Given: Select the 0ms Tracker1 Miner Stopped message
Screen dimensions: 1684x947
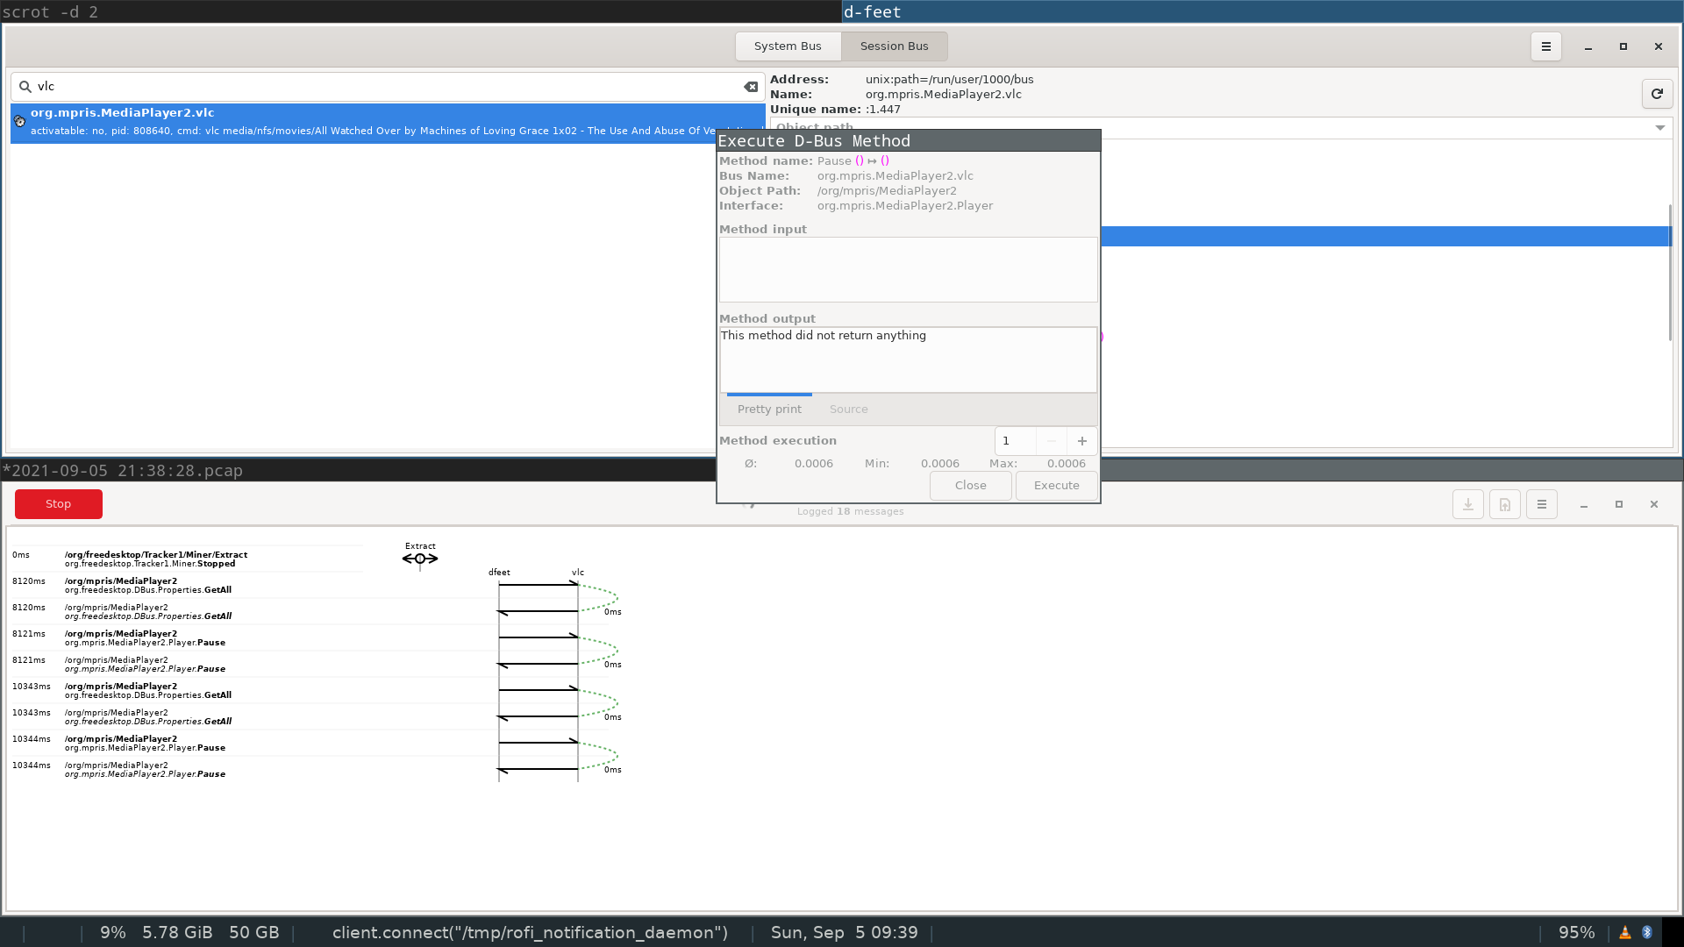Looking at the screenshot, I should [x=187, y=559].
